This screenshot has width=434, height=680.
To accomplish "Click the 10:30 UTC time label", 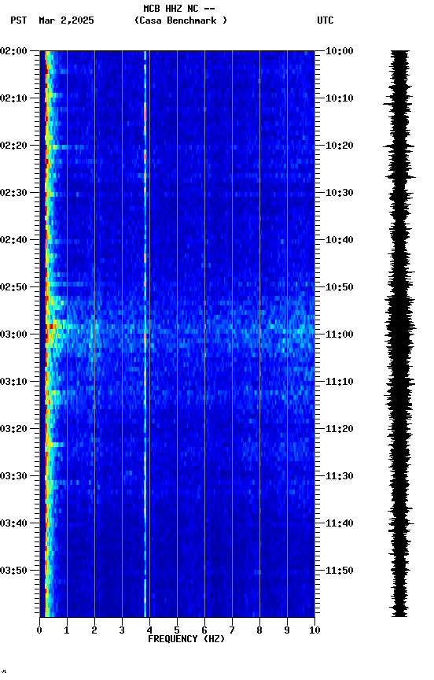I will (x=340, y=193).
